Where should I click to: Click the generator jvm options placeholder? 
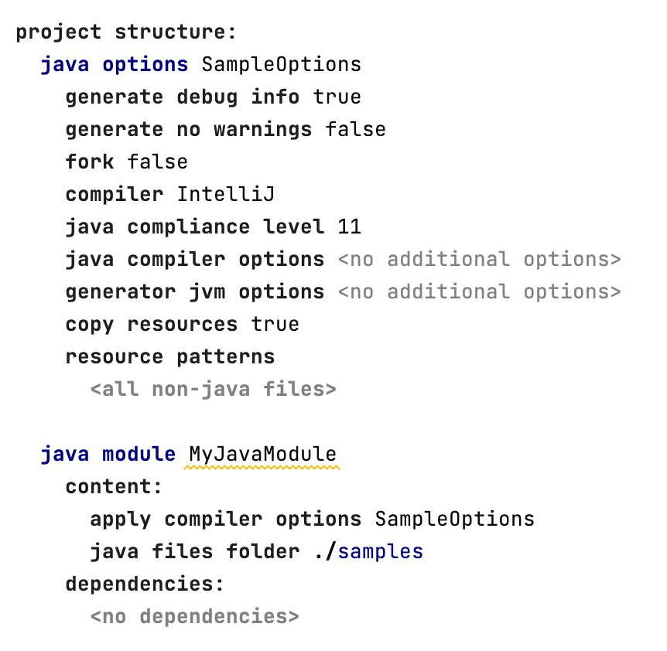479,291
